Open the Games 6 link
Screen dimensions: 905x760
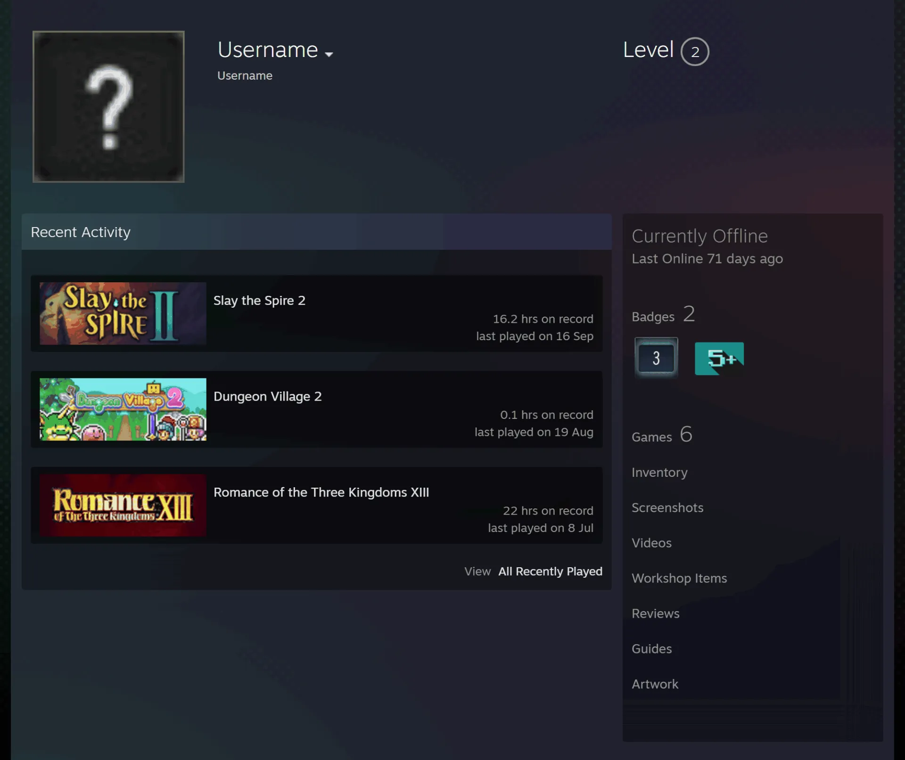pos(662,434)
